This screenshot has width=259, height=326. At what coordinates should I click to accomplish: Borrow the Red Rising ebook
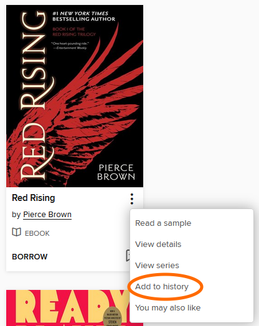30,256
